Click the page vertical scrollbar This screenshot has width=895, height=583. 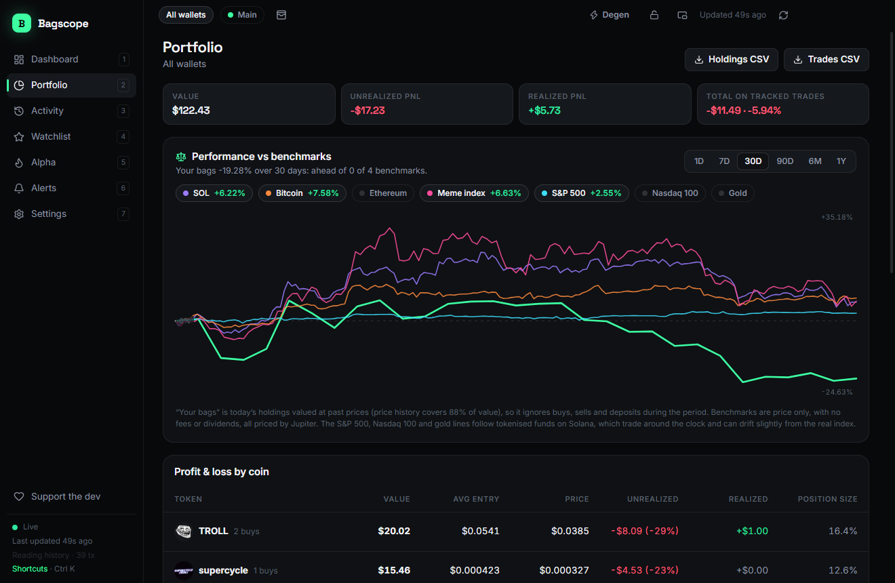point(892,153)
